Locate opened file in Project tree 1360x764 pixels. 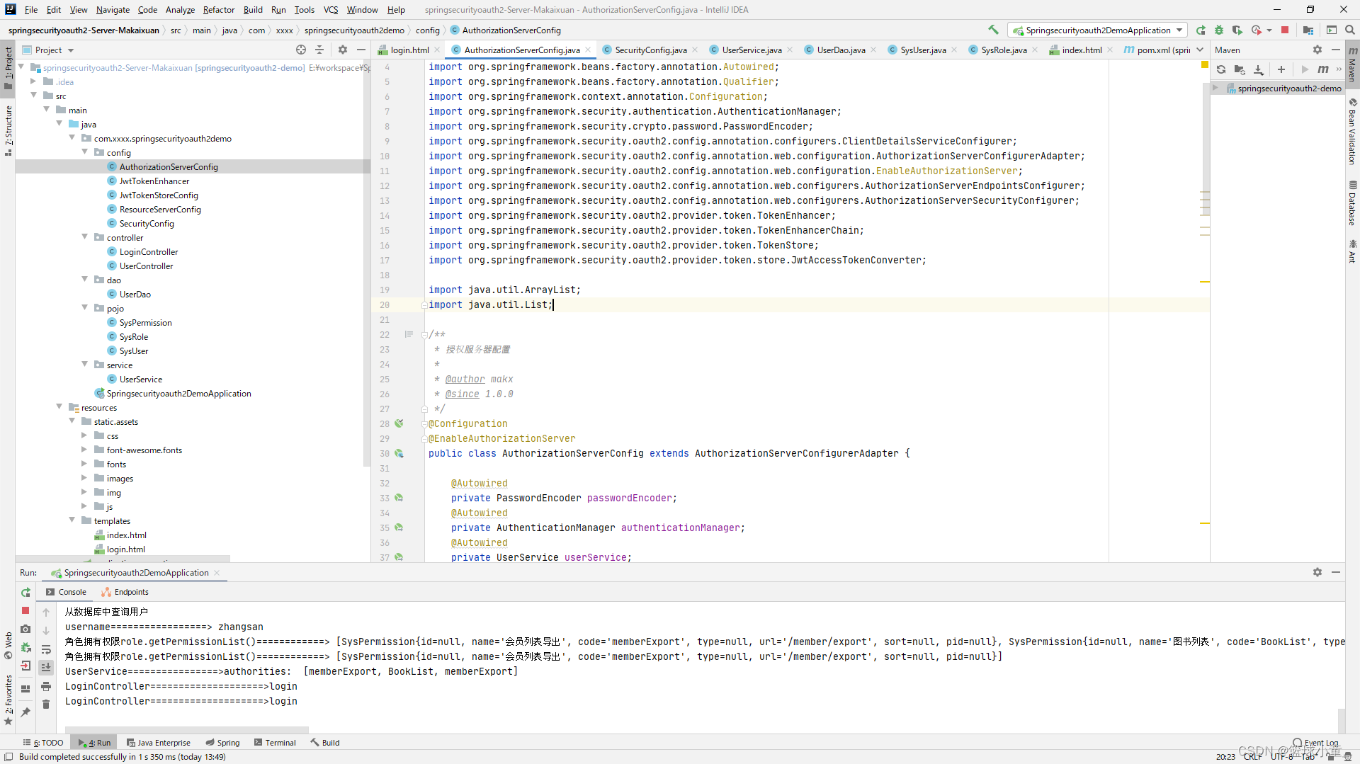coord(301,50)
